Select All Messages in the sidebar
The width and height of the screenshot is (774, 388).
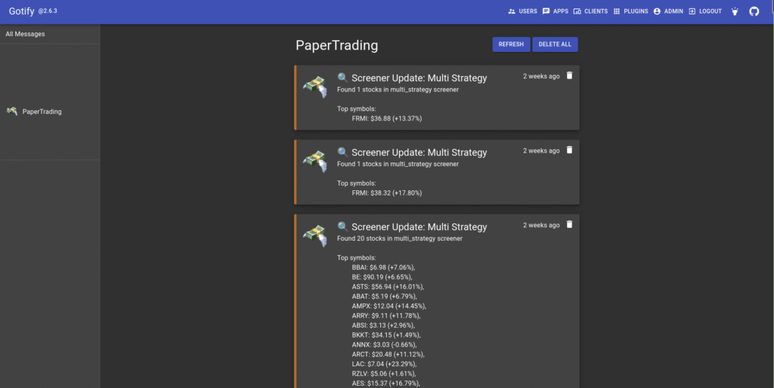pos(25,34)
